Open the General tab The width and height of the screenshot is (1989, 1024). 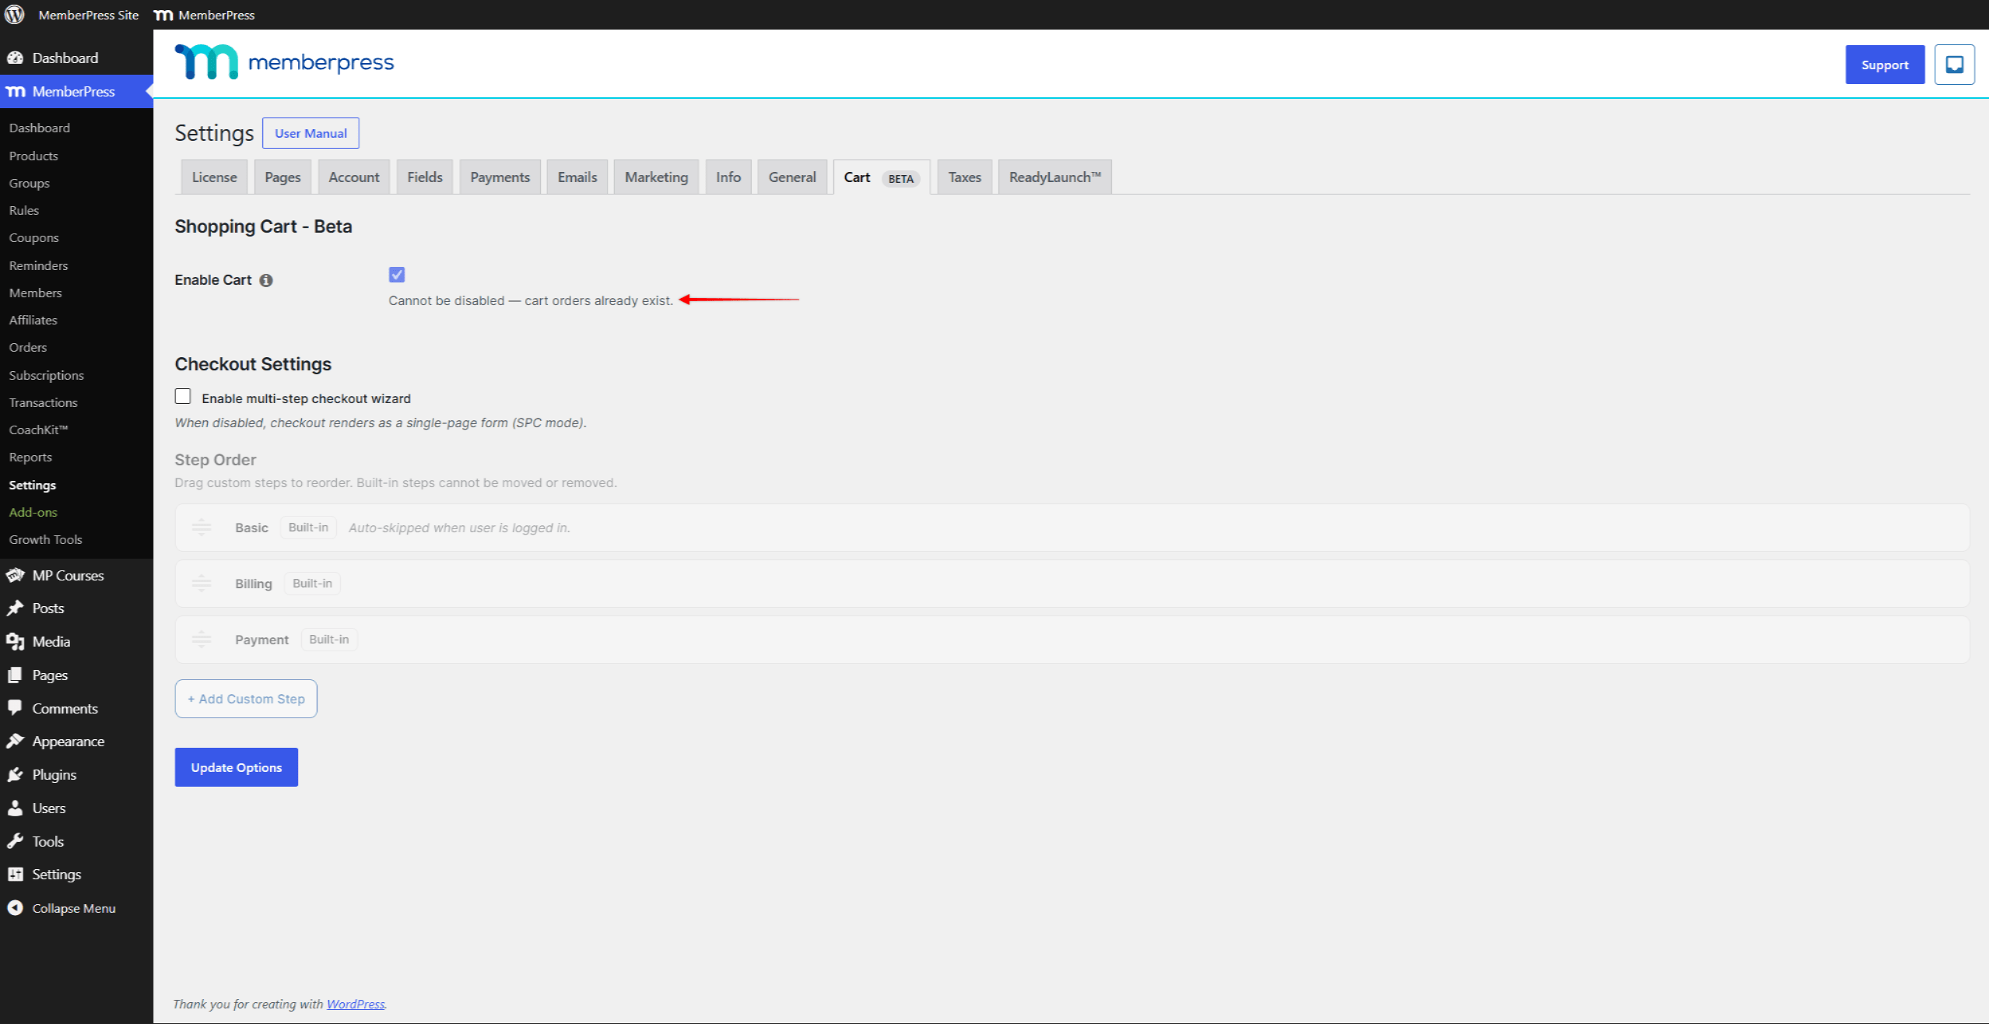[x=792, y=177]
